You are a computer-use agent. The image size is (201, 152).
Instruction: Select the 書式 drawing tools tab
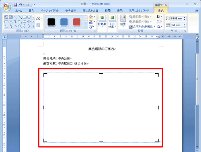click(161, 11)
